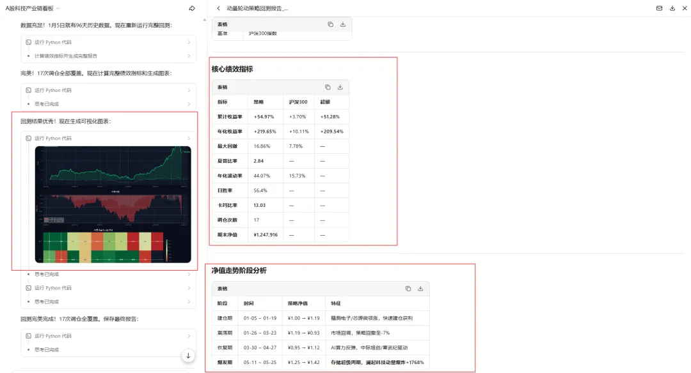Image resolution: width=691 pixels, height=373 pixels.
Task: Click the 调仓次数 row label
Action: (x=227, y=220)
